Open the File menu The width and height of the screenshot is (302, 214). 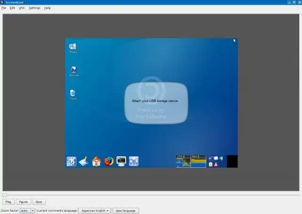click(4, 8)
